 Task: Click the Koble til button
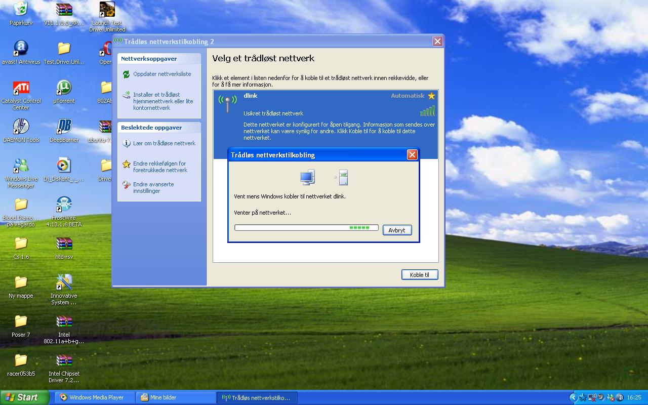[x=419, y=275]
